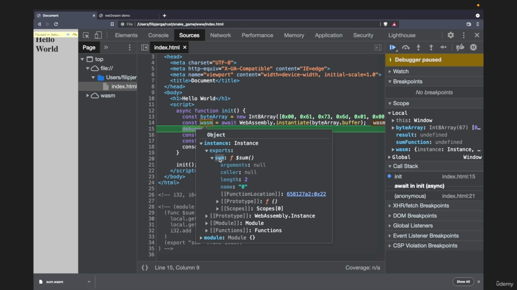This screenshot has width=517, height=290.
Task: Open the Console tab
Action: pos(158,35)
